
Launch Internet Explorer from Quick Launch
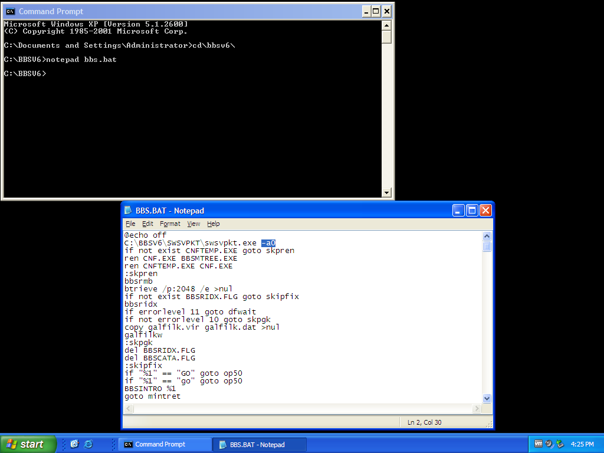pyautogui.click(x=88, y=444)
